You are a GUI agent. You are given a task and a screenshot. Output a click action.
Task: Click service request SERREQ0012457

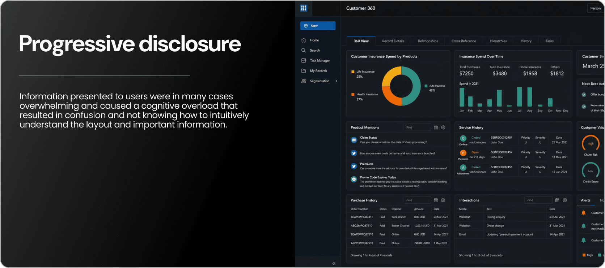[502, 138]
